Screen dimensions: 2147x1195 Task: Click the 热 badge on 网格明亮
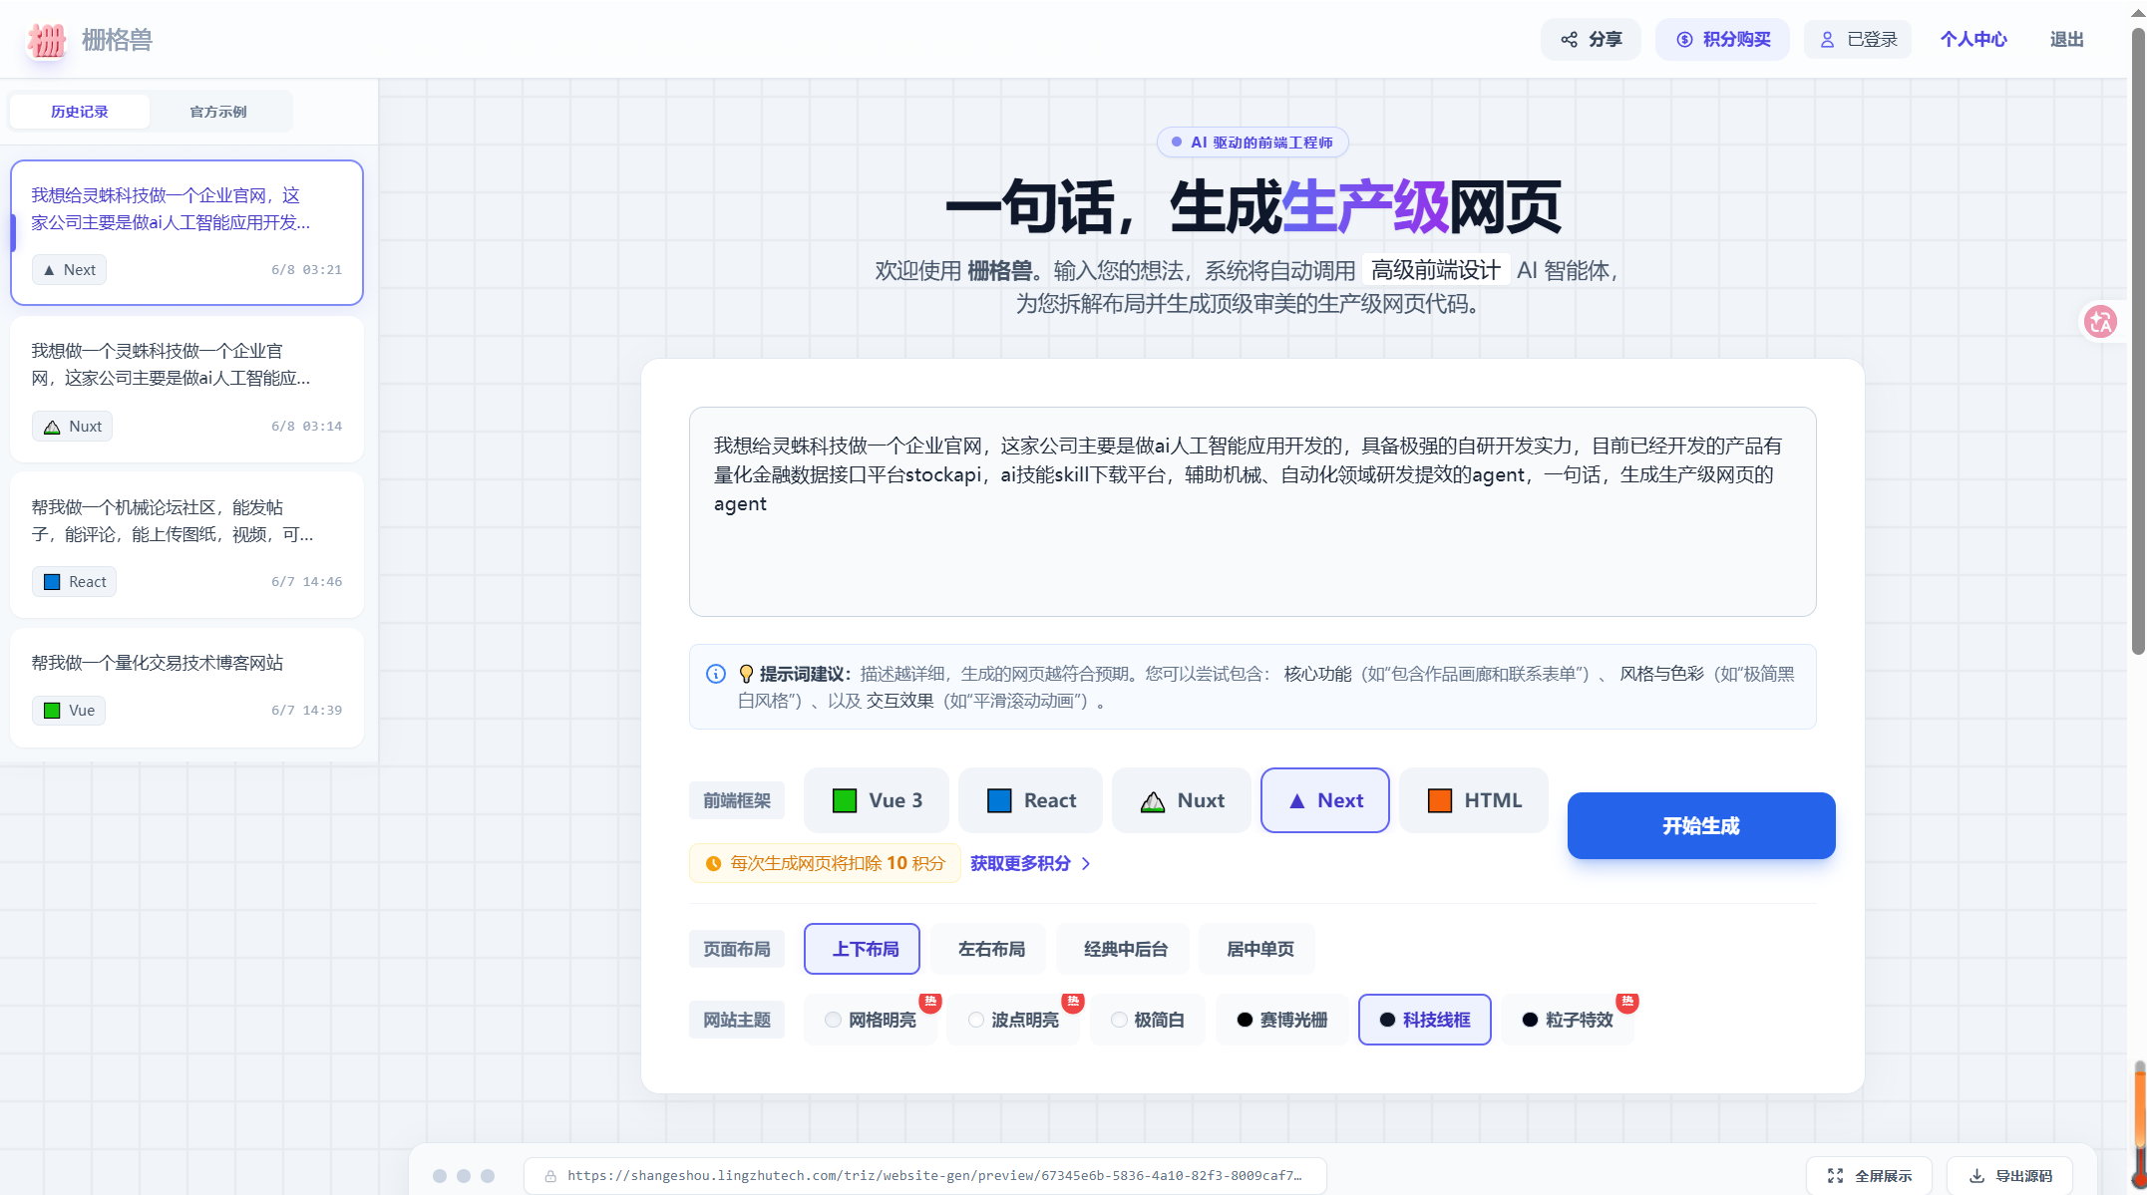[930, 1002]
